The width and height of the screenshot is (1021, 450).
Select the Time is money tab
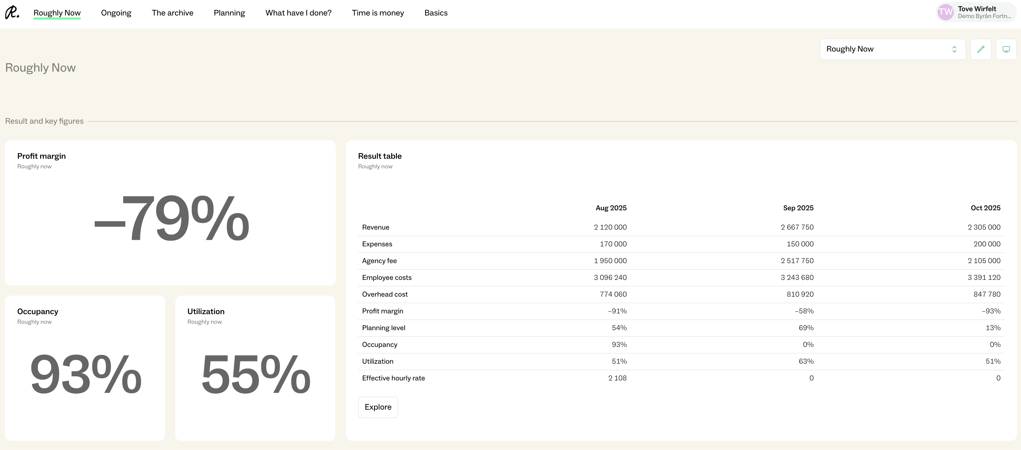[x=378, y=13]
